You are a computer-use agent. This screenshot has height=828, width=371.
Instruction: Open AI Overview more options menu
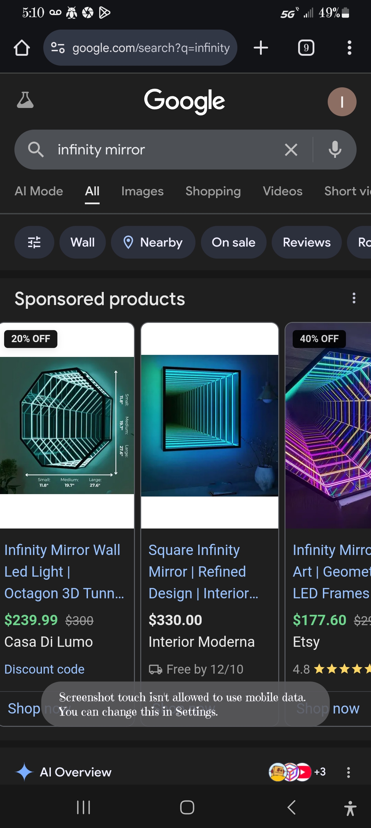click(x=348, y=772)
